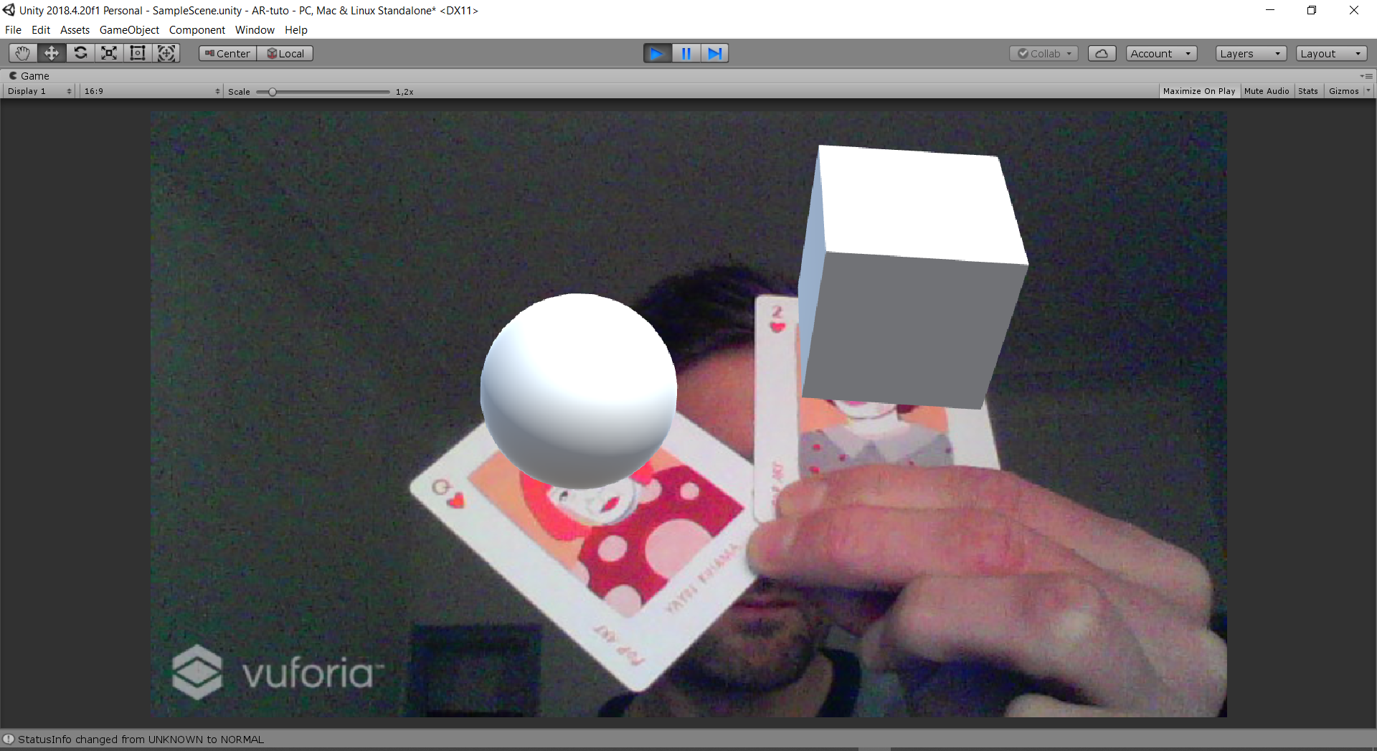
Task: Toggle Maximize On Play
Action: [x=1198, y=91]
